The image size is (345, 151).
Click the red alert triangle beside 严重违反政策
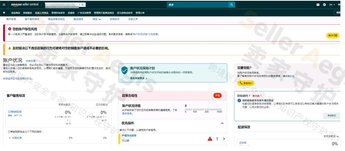(210, 139)
